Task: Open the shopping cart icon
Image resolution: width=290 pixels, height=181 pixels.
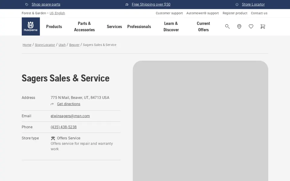Action: (263, 27)
